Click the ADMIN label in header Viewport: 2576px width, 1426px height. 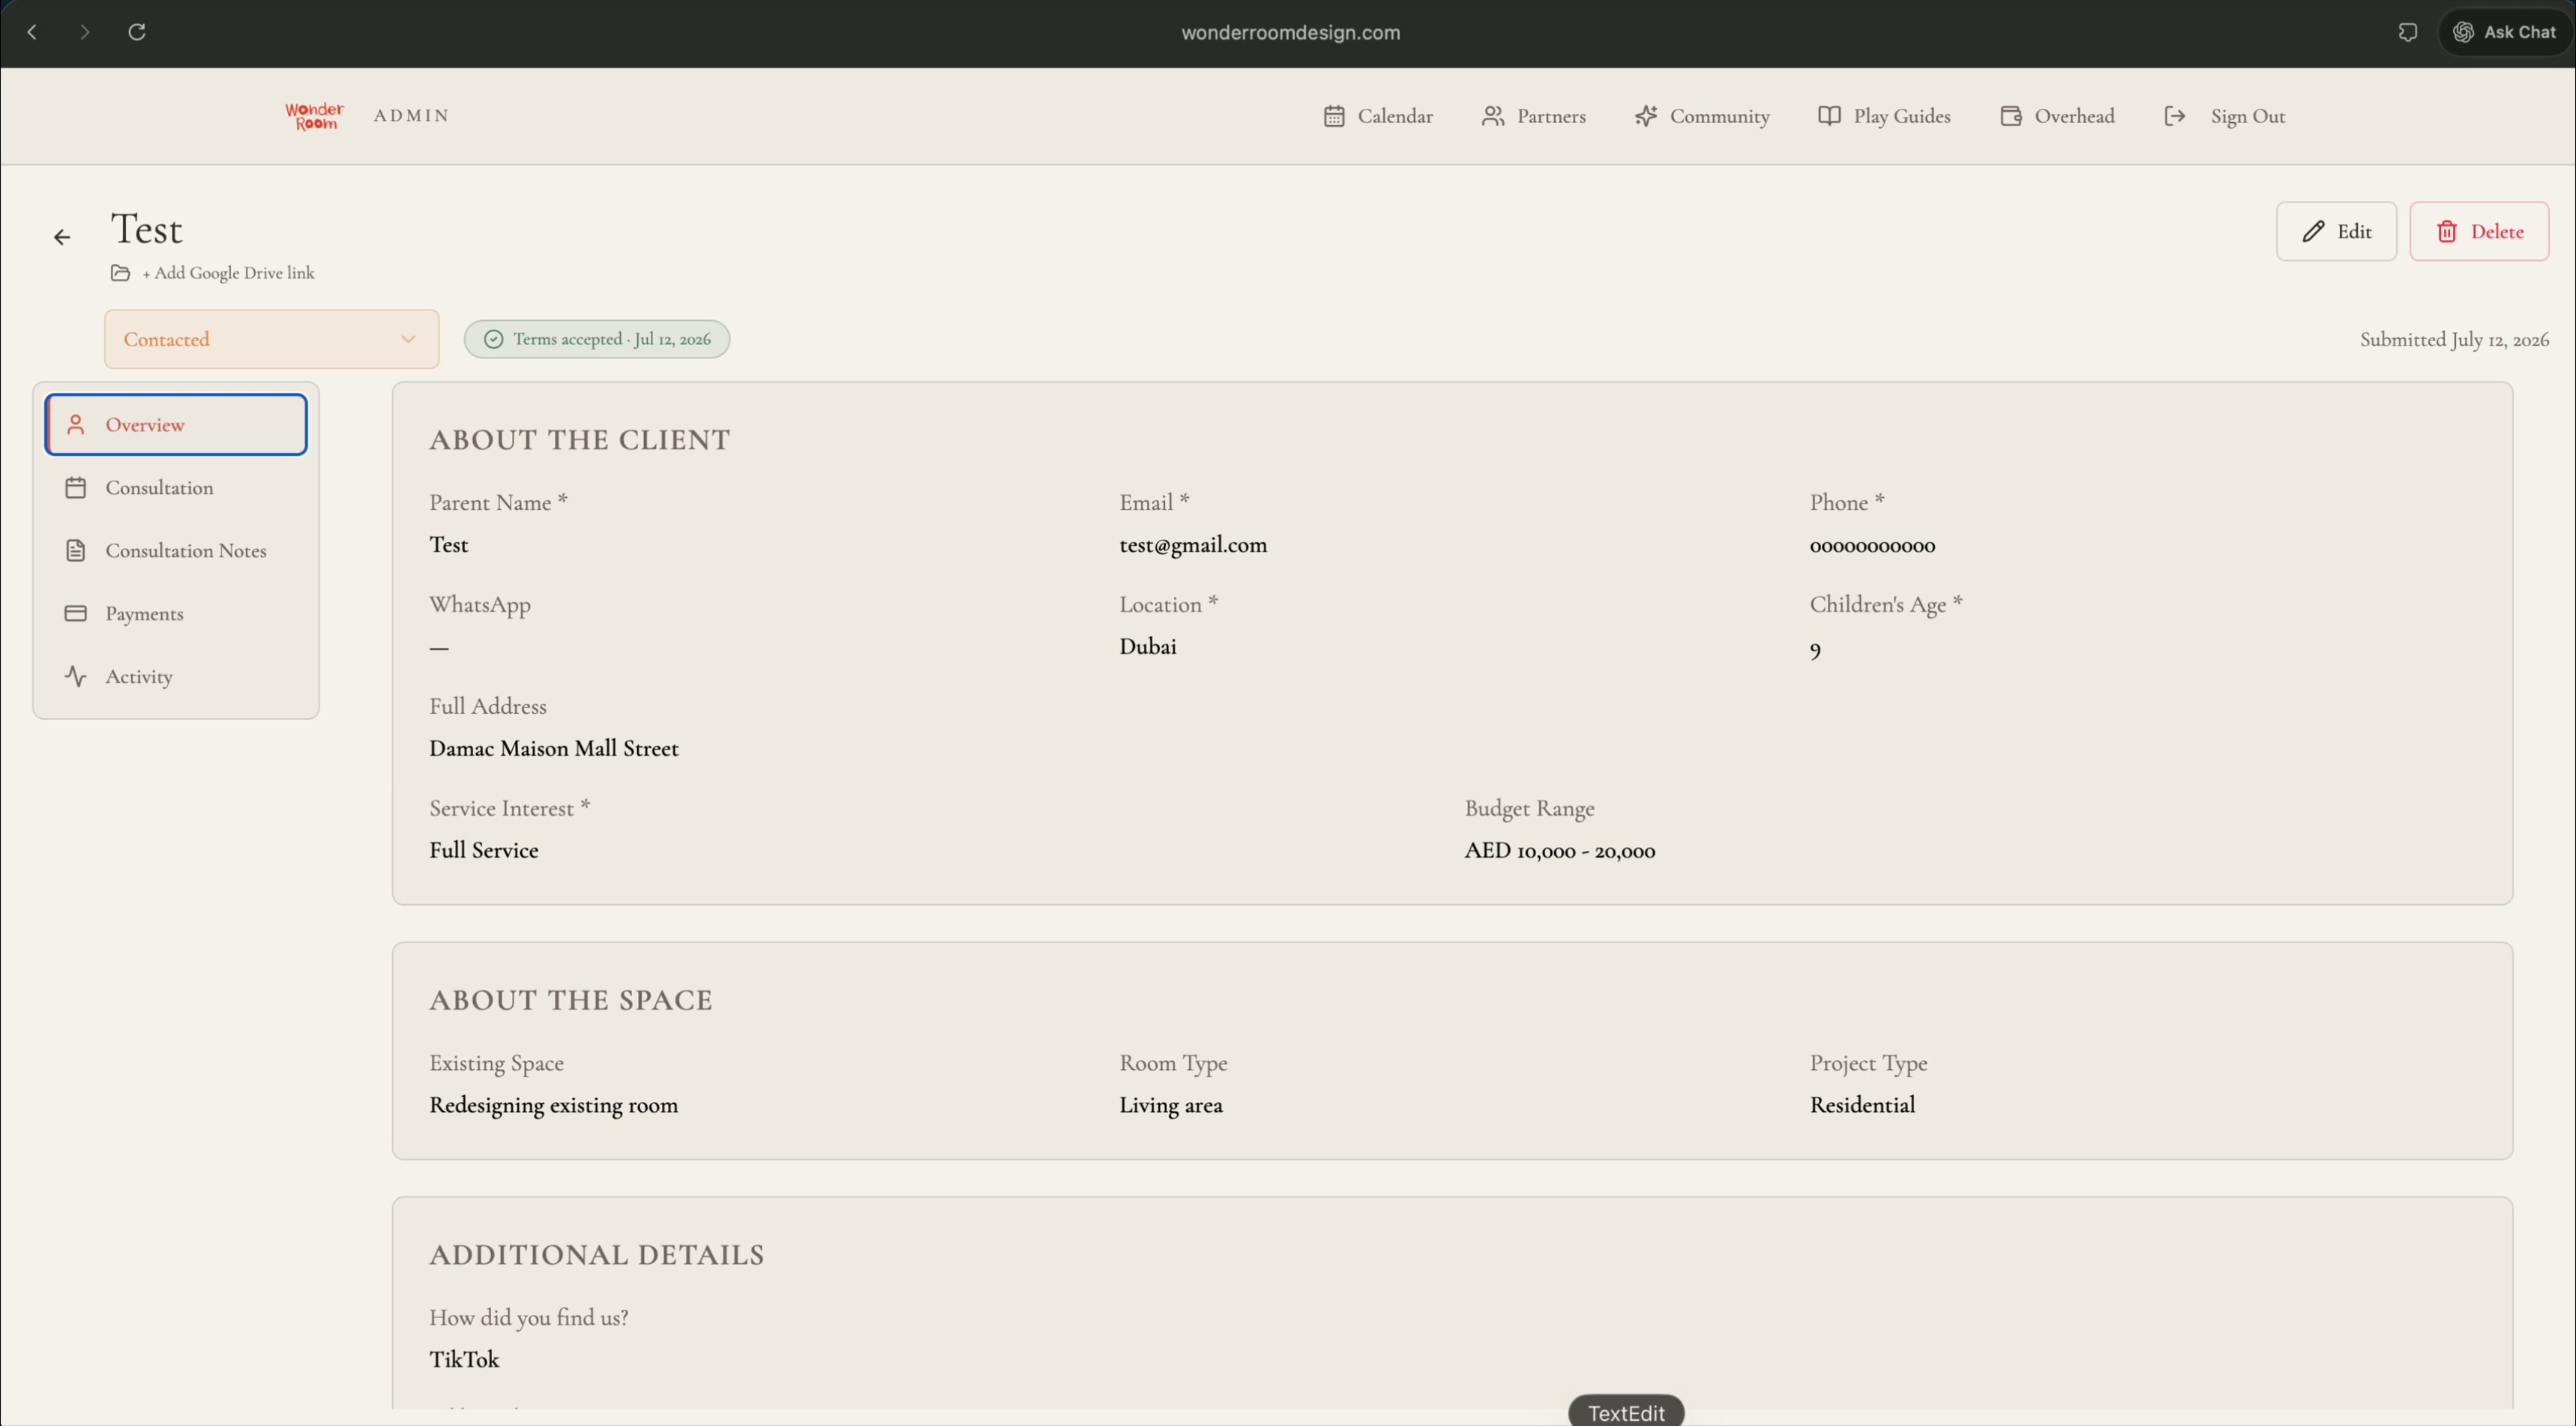[x=411, y=116]
